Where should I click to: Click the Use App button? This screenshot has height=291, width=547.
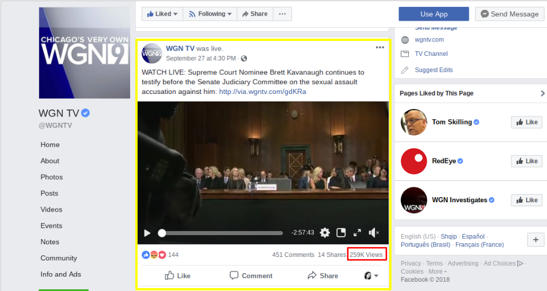tap(434, 14)
